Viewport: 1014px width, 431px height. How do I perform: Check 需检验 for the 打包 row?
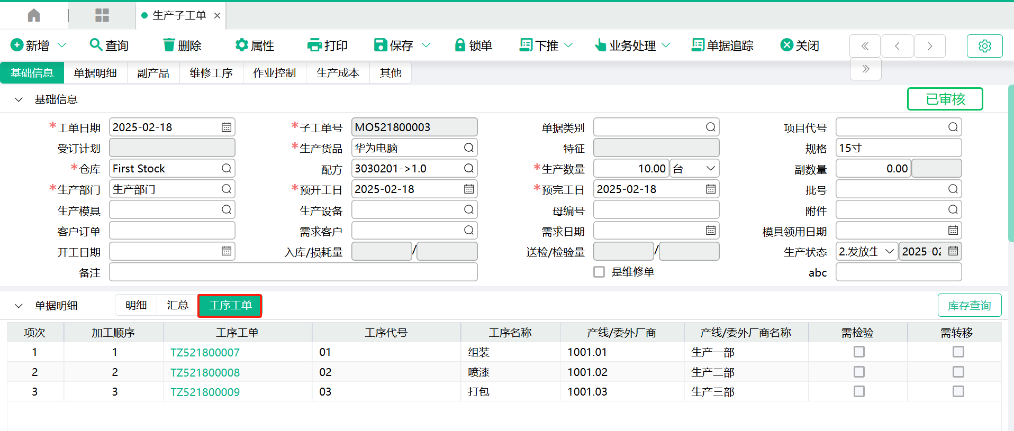[x=859, y=391]
